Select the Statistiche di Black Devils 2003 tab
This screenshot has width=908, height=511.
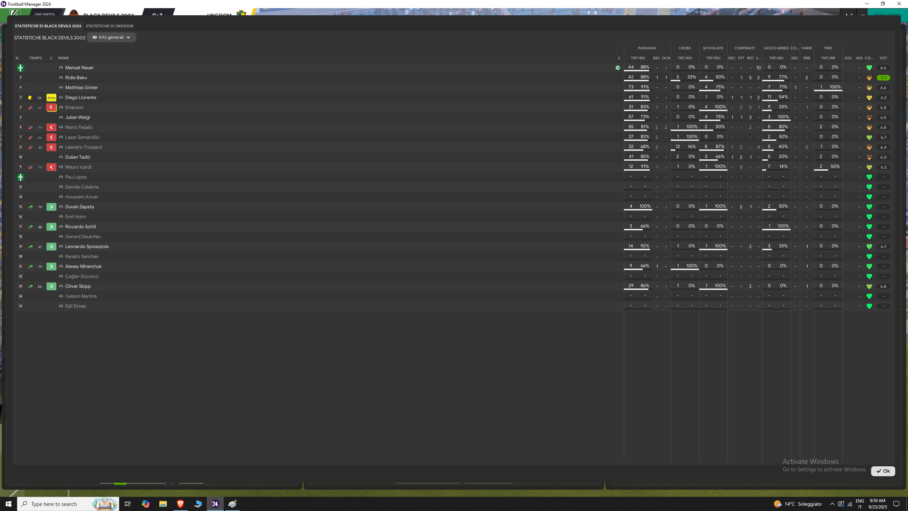(48, 26)
